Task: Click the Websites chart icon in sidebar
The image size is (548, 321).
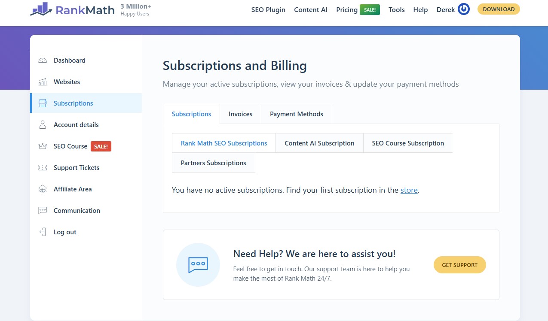Action: (x=43, y=82)
